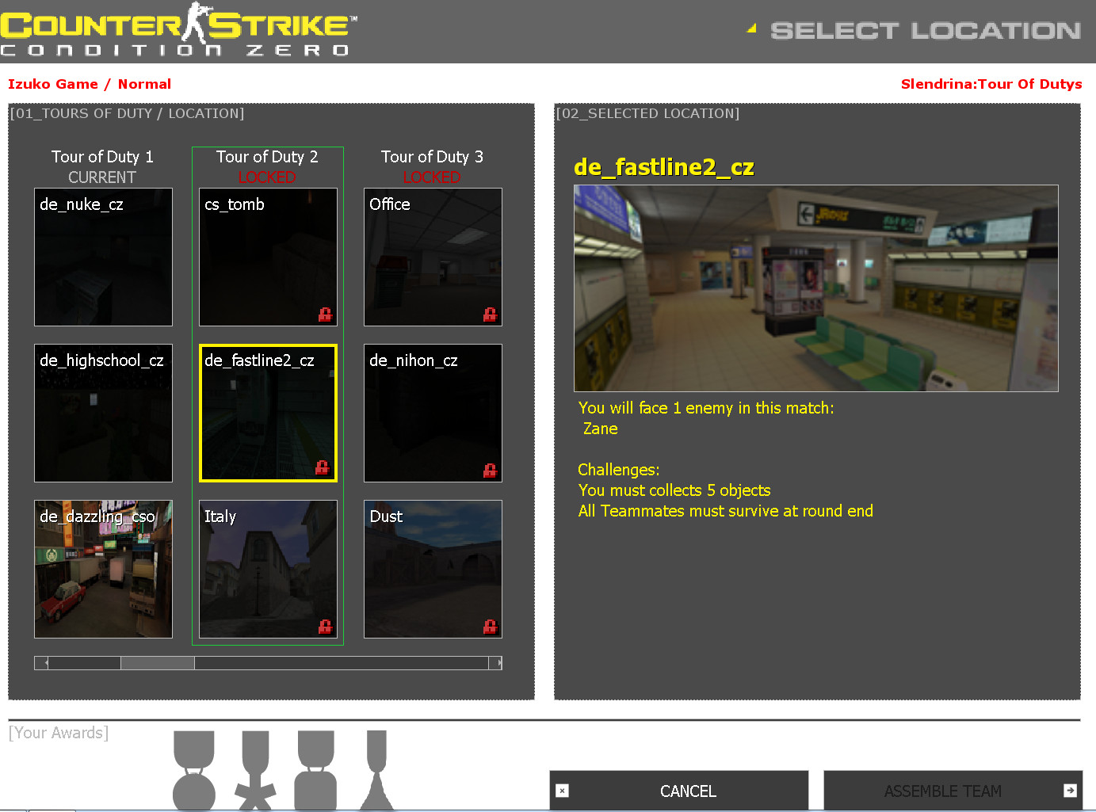Select the de_highschool_cz map thumbnail
Screen dimensions: 1096x812
(103, 413)
